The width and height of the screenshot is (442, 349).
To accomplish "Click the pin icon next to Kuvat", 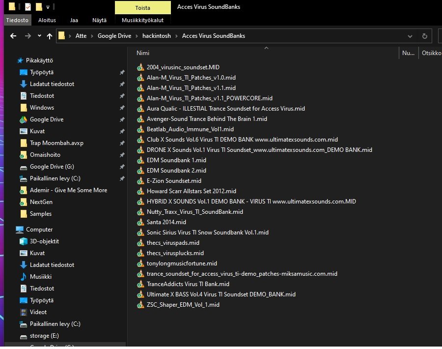I will point(122,131).
